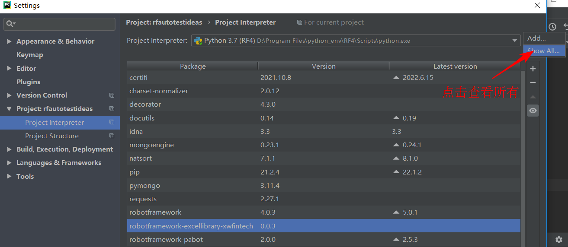The image size is (568, 247).
Task: Select the pip package row
Action: click(324, 172)
